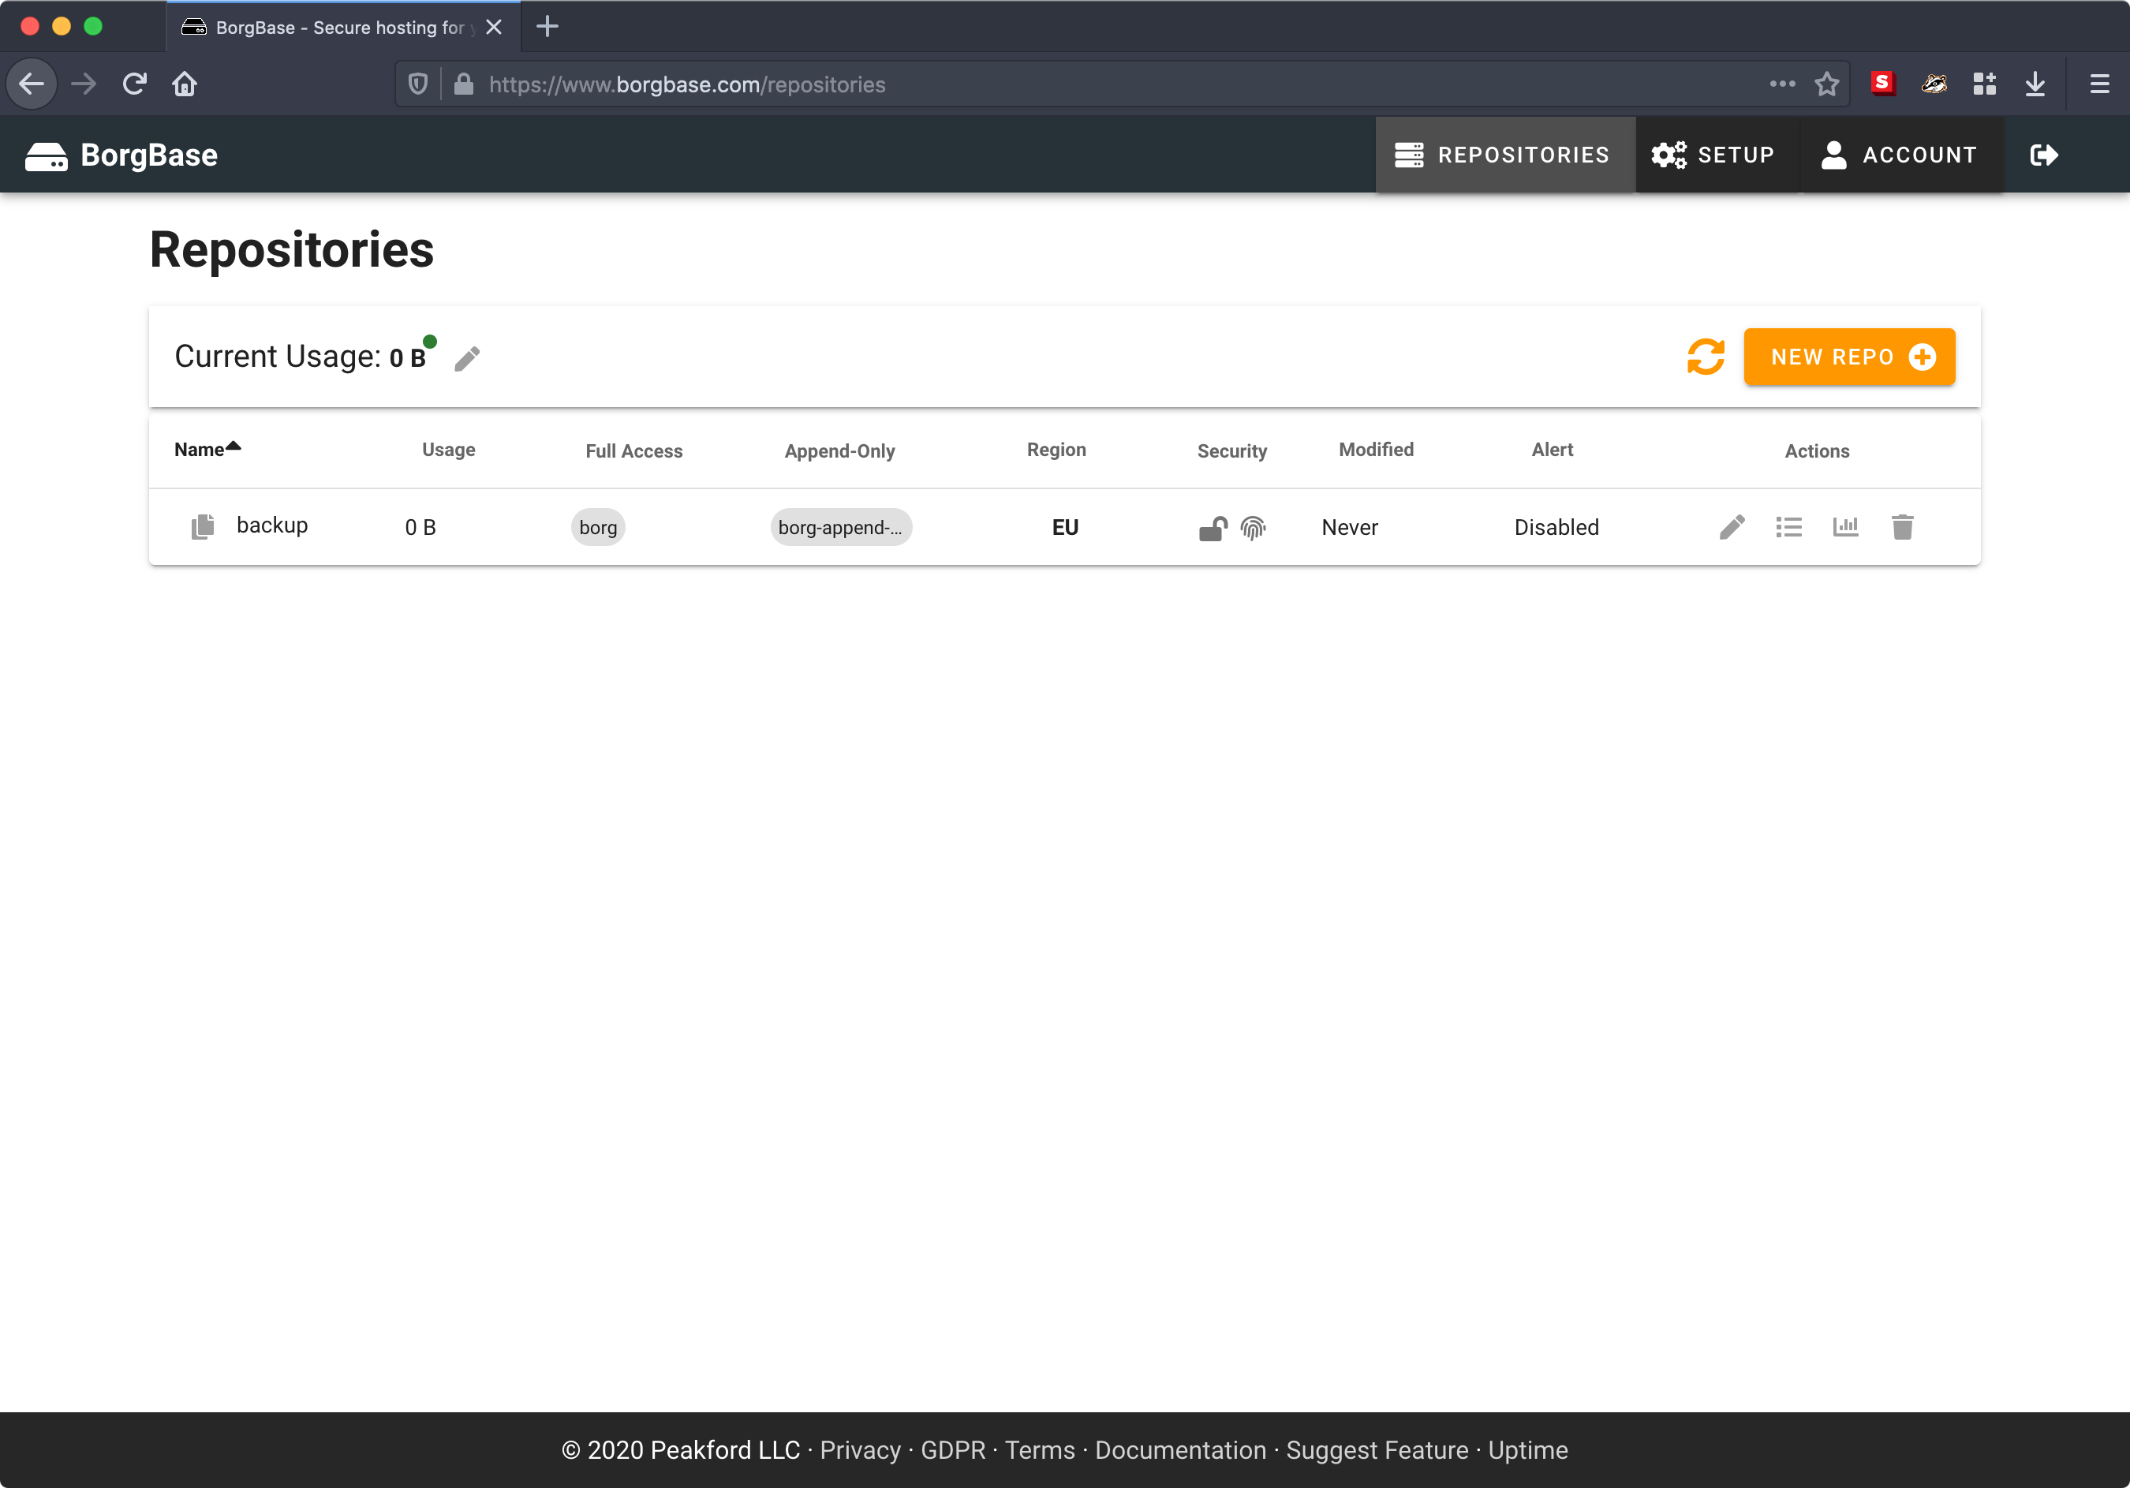Click the borg-append-... key chip

[x=840, y=527]
